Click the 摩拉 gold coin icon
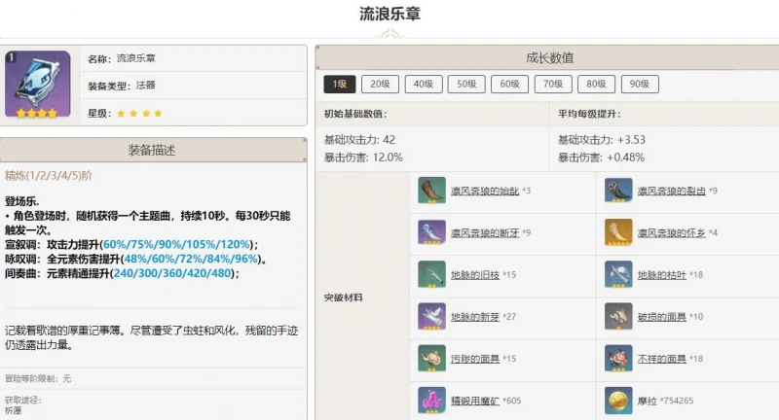 (617, 401)
